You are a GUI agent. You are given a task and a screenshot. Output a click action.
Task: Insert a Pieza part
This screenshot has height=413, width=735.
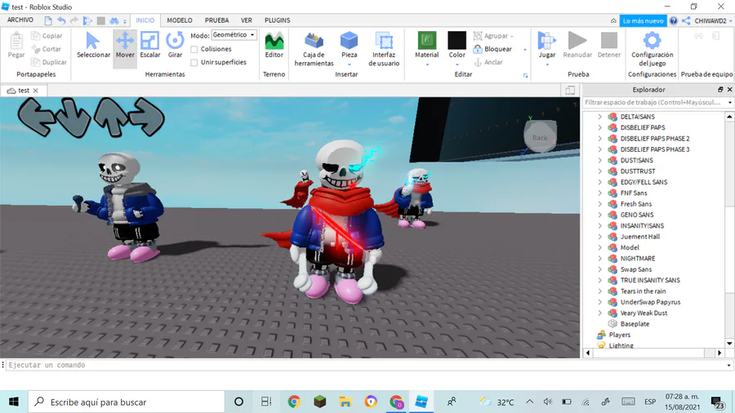pyautogui.click(x=350, y=46)
